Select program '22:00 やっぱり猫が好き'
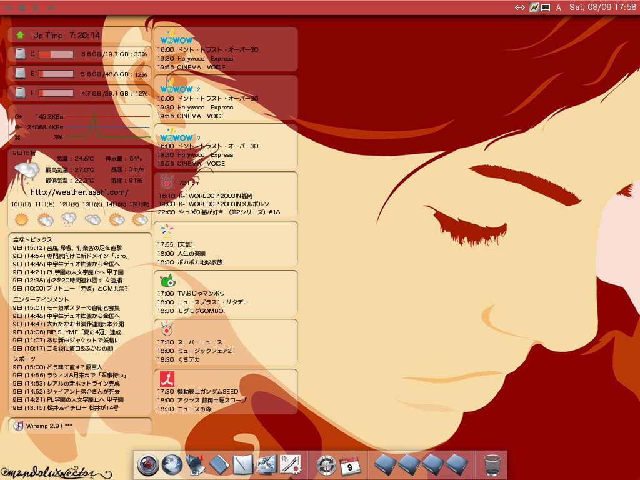Screen dimensions: 640x480 click(219, 212)
